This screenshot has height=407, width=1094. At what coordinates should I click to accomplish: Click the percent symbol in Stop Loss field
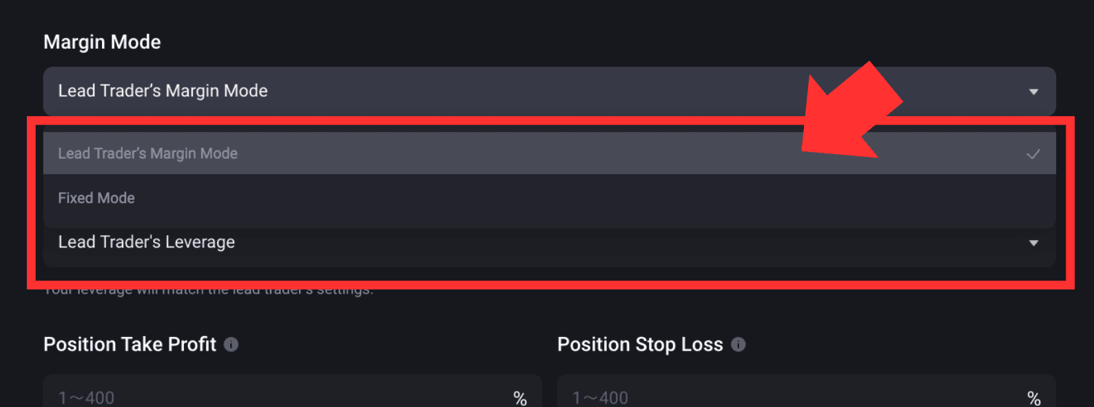coord(1034,398)
